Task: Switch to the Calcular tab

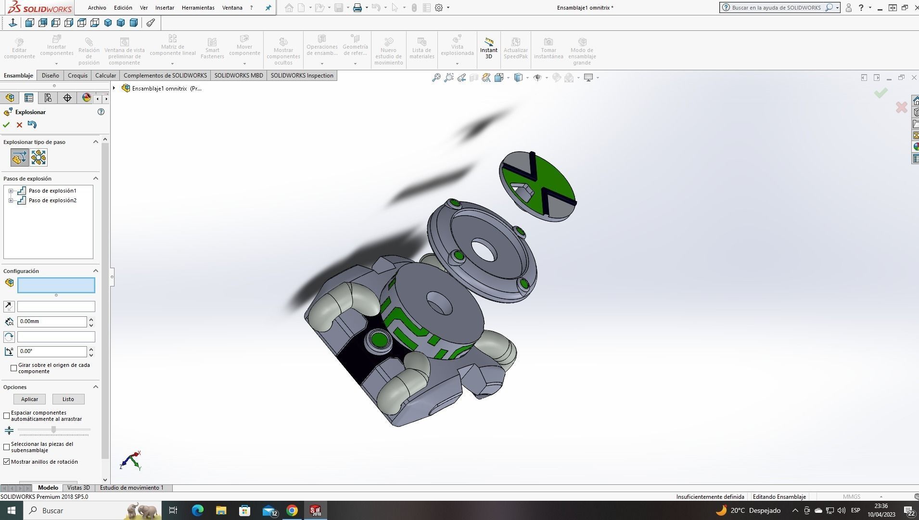Action: tap(105, 76)
